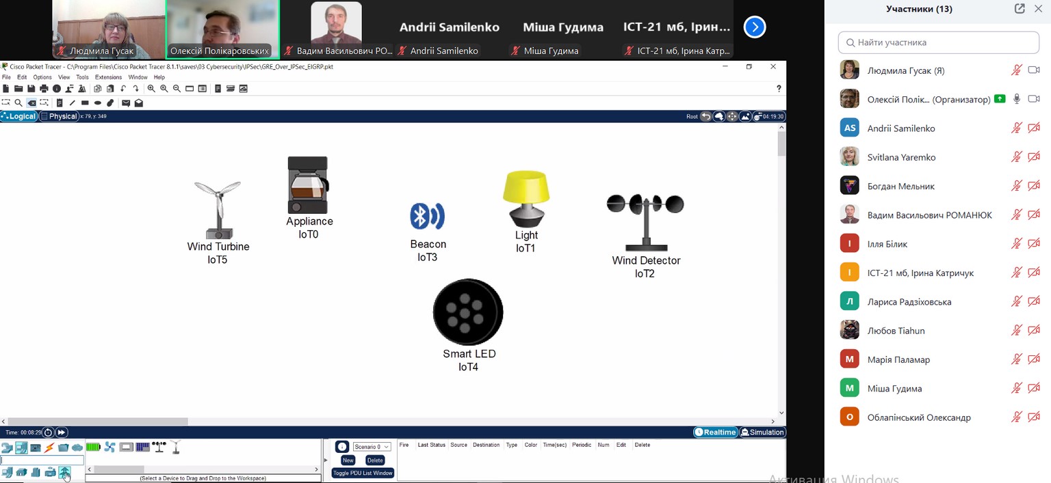Click the Power Cycle Devices button

tap(48, 432)
